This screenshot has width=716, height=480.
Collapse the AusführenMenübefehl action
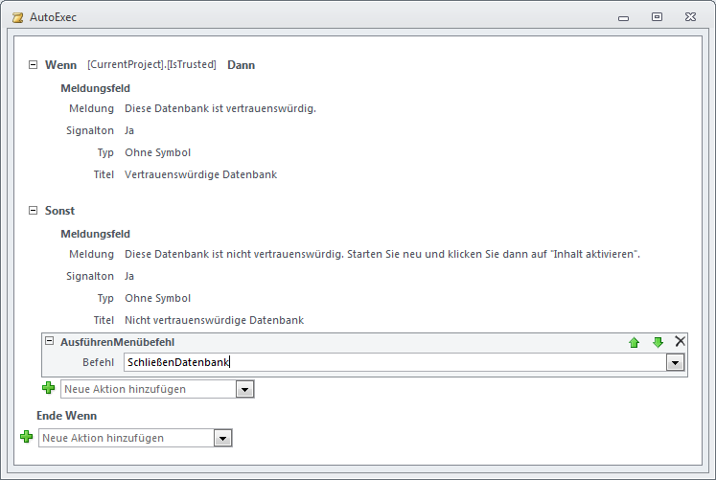point(50,342)
